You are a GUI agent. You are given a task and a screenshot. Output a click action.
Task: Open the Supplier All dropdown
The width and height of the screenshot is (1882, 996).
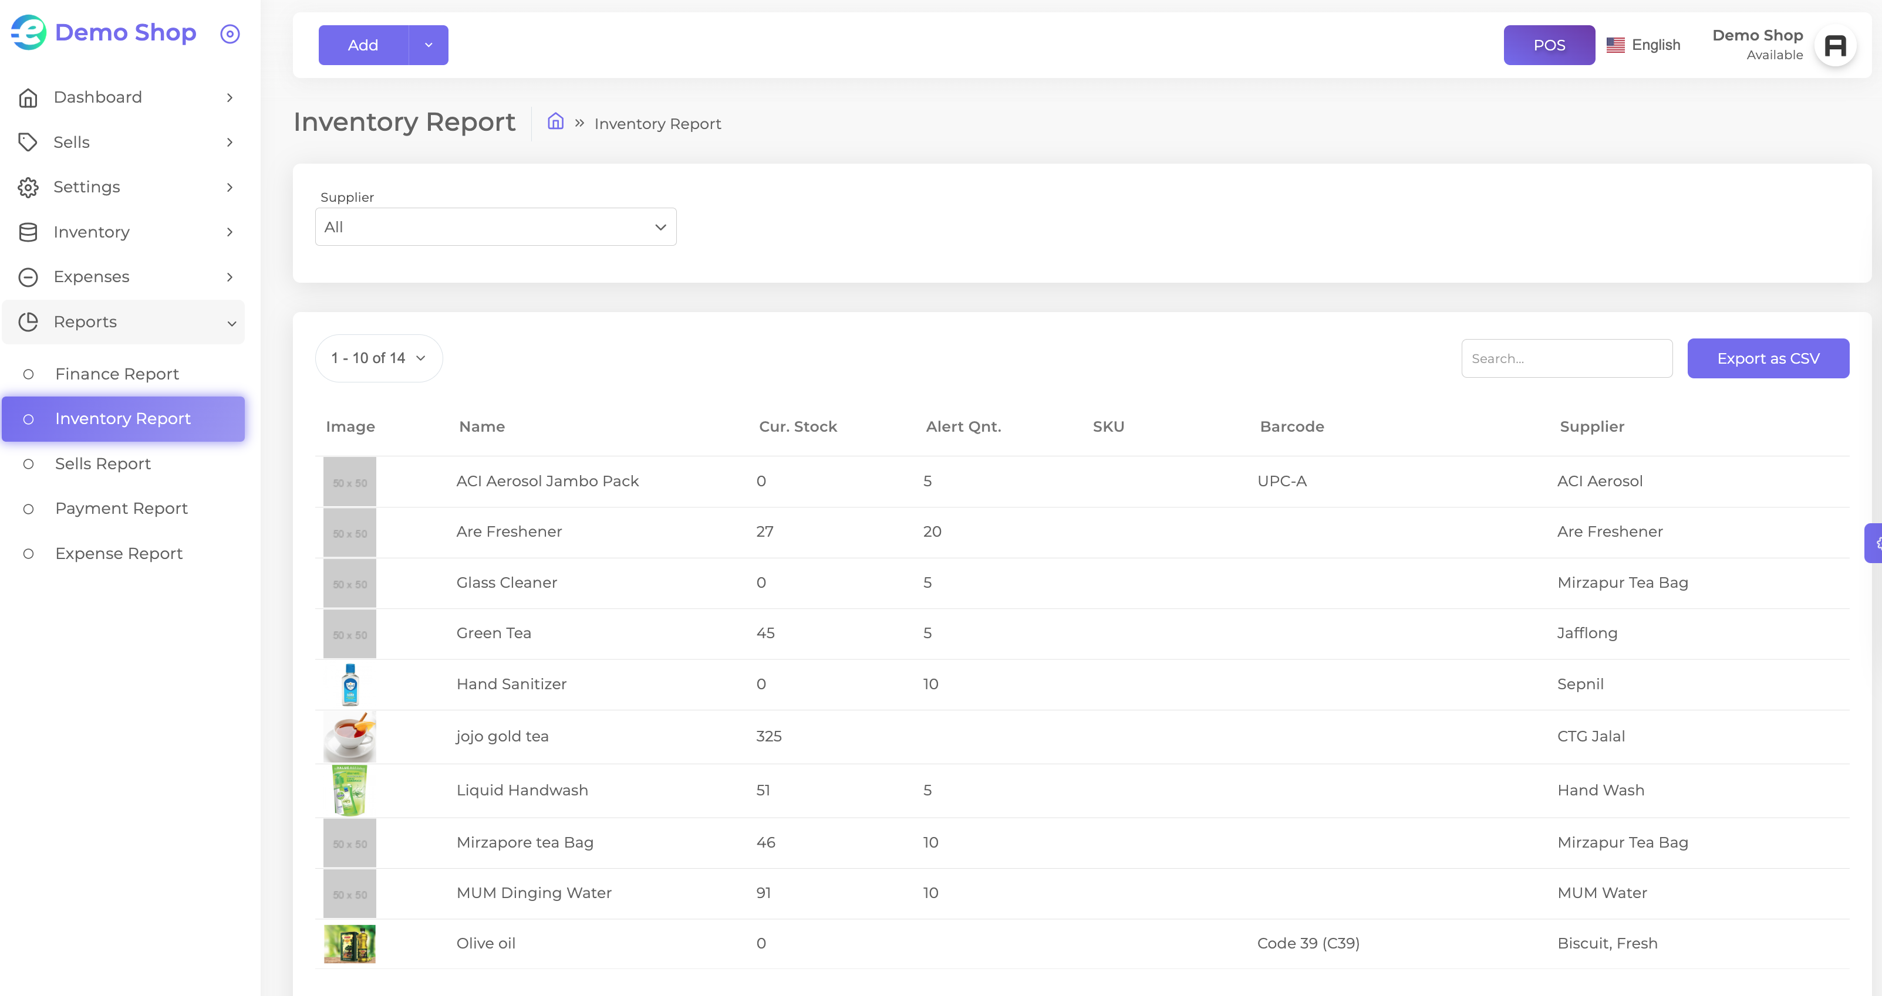click(x=495, y=227)
